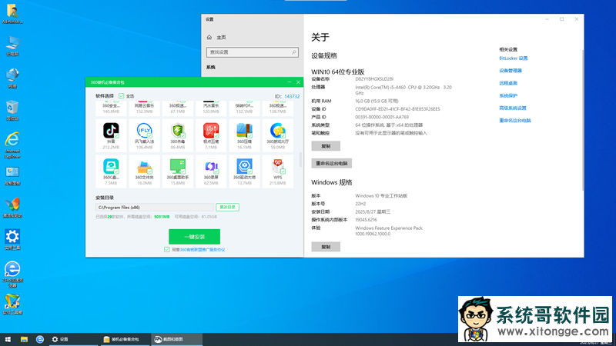Uncheck the 360杀毒 tile checkbox

coord(183,136)
